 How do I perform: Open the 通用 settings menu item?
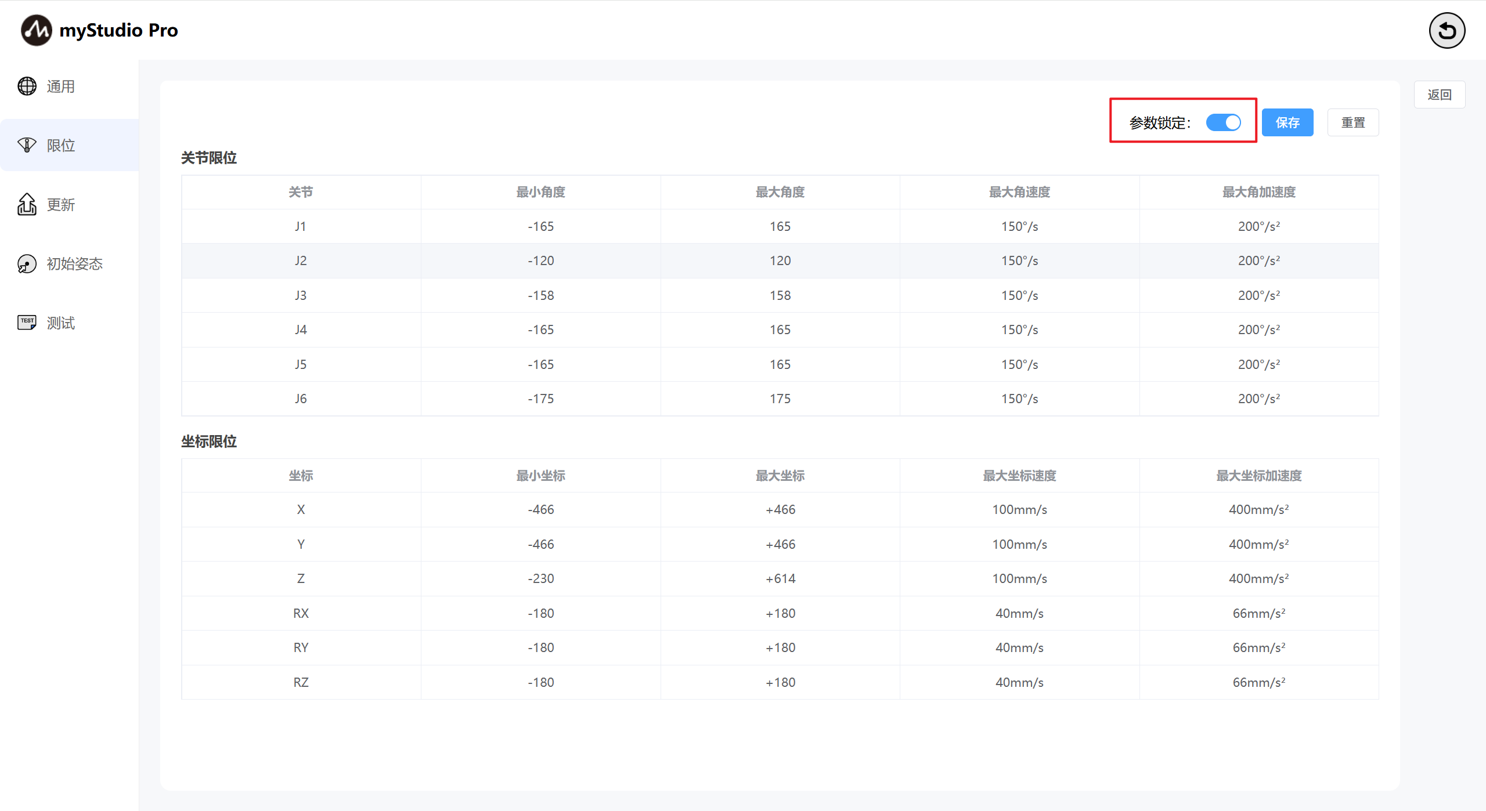tap(61, 86)
